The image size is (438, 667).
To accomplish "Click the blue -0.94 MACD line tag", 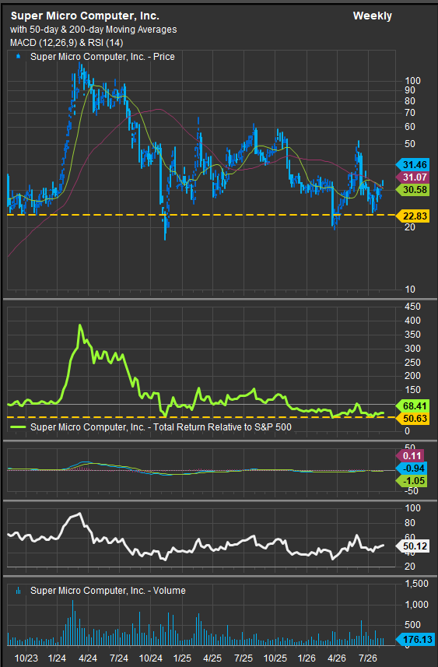I will click(x=412, y=469).
